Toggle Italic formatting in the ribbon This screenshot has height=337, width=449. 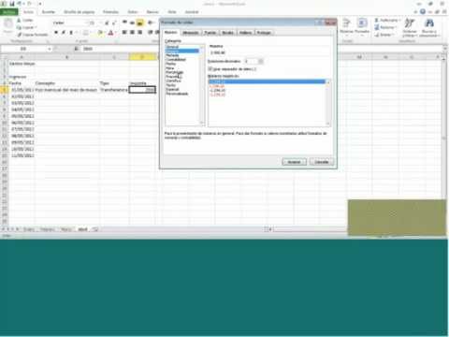(64, 33)
